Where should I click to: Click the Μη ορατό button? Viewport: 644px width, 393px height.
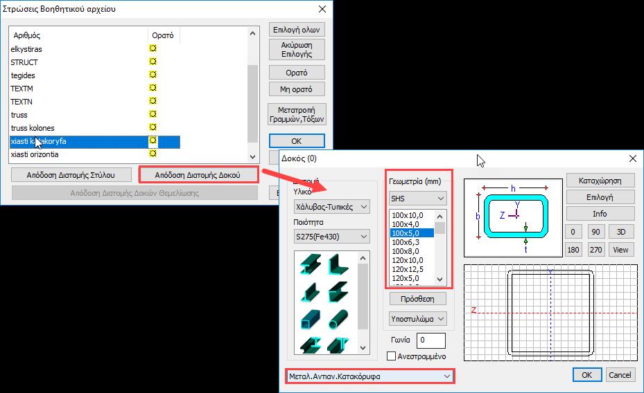coord(297,89)
